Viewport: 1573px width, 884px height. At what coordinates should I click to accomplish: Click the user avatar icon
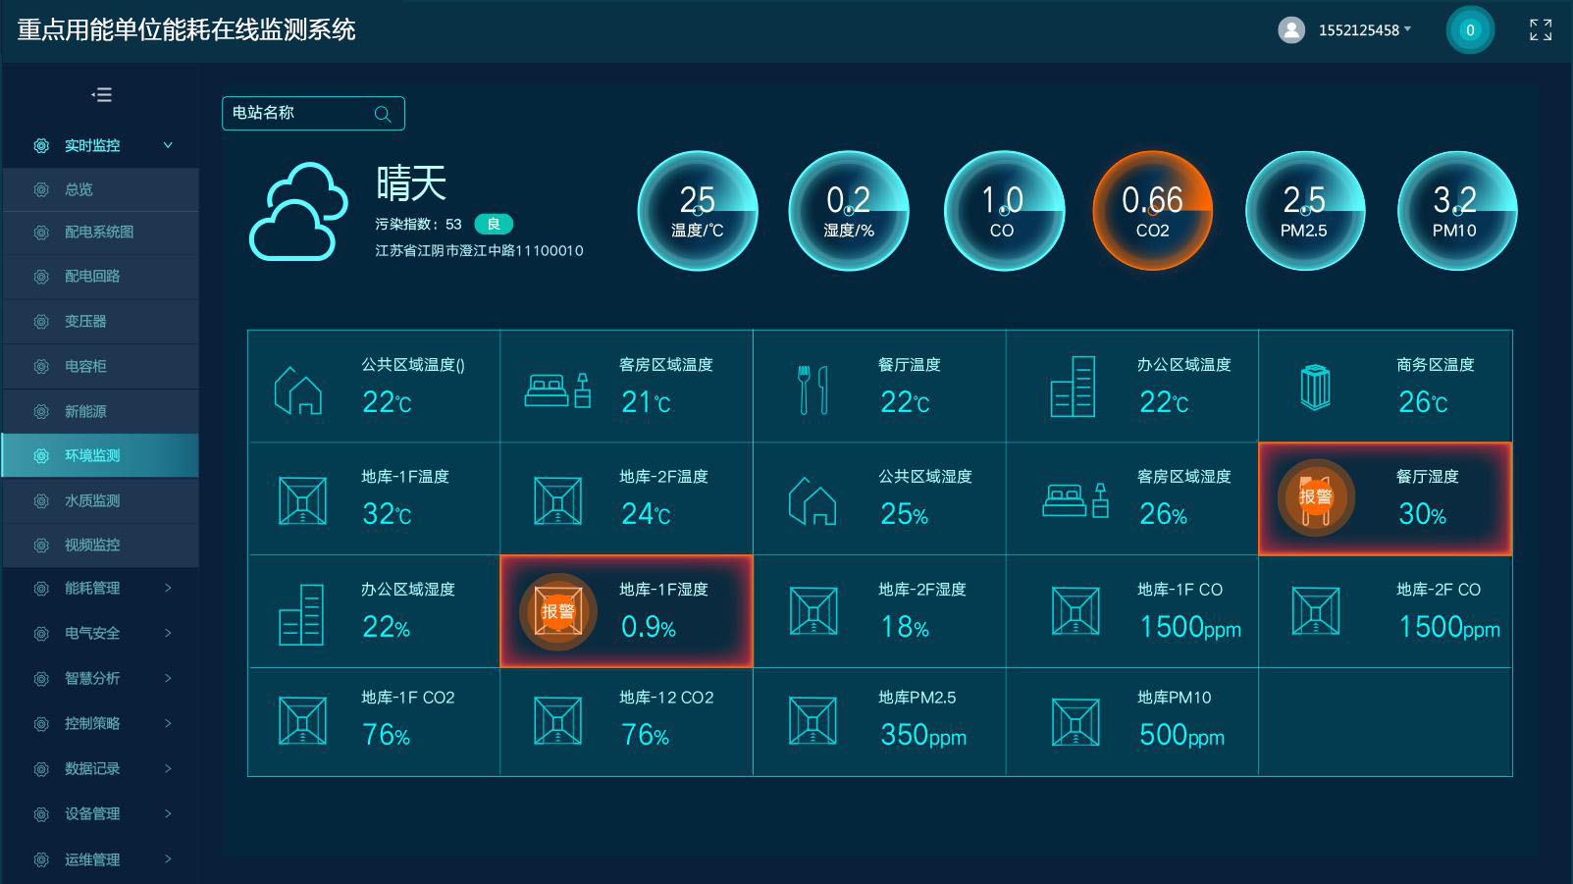[1291, 30]
